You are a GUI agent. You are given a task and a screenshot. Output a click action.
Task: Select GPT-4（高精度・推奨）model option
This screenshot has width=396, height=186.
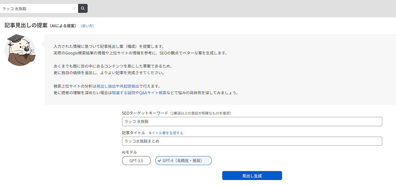click(x=183, y=161)
